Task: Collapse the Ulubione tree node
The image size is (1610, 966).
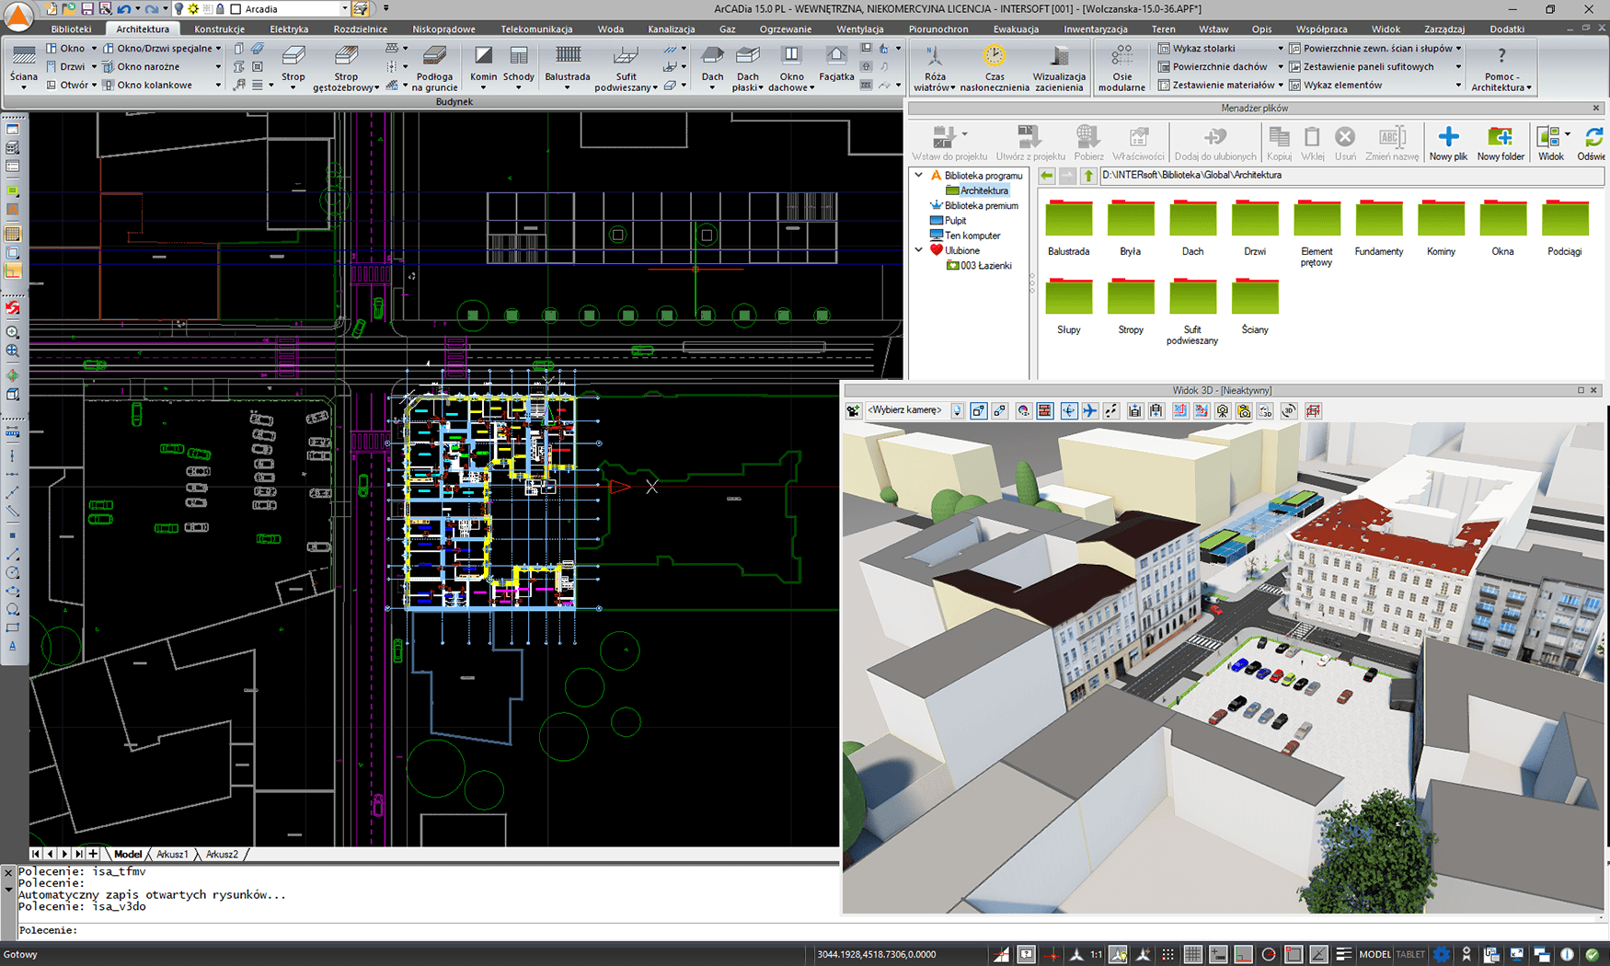Action: (x=918, y=250)
